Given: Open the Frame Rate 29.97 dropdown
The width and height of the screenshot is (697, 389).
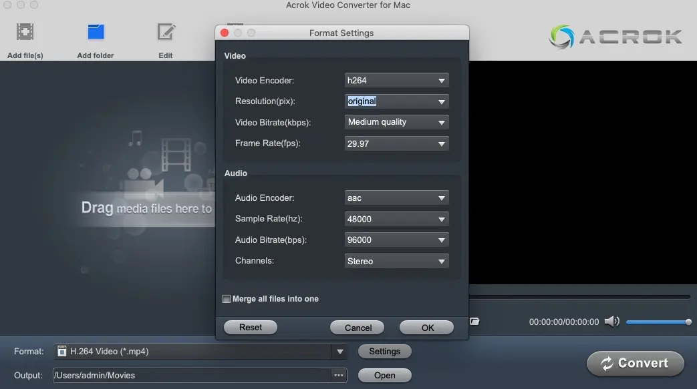Looking at the screenshot, I should pyautogui.click(x=396, y=143).
